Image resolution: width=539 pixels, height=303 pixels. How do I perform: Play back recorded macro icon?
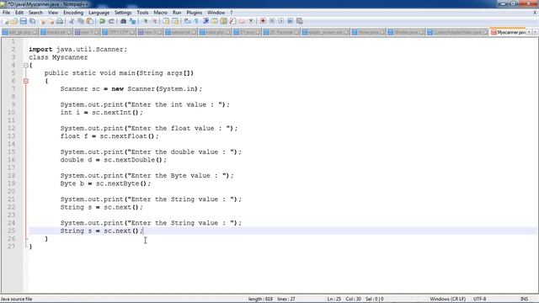point(281,21)
